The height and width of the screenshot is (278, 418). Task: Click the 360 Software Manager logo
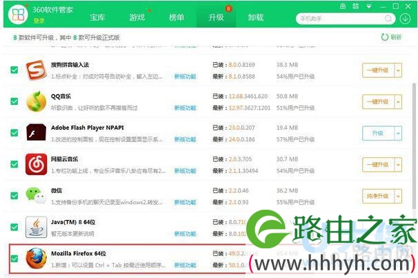pos(18,14)
